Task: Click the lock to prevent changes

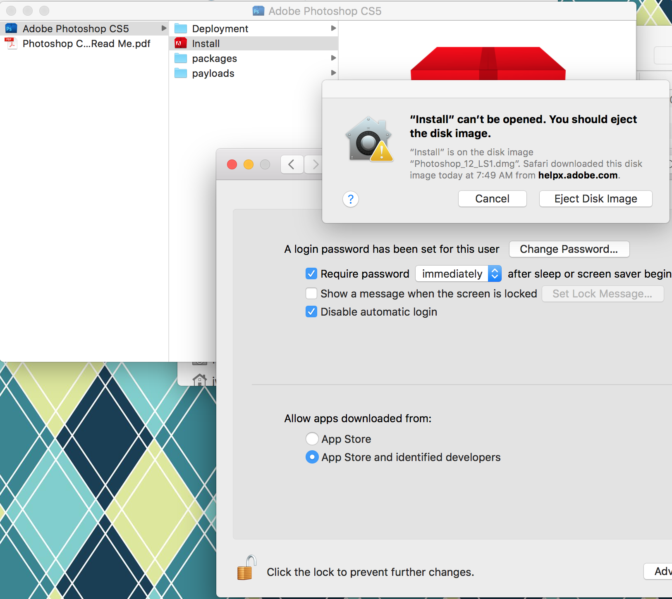Action: (x=246, y=568)
